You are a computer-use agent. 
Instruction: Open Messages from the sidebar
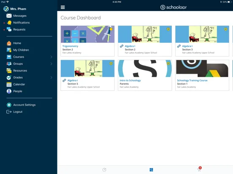20,16
